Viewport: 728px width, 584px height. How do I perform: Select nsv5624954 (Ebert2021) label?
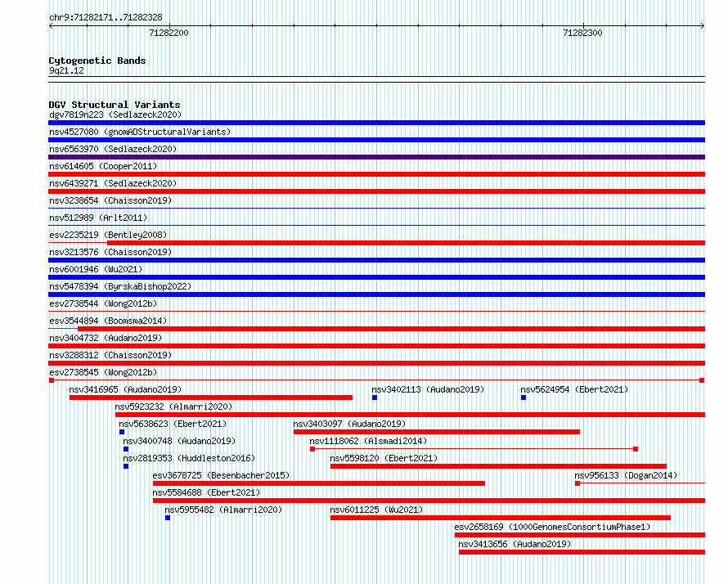pyautogui.click(x=574, y=389)
